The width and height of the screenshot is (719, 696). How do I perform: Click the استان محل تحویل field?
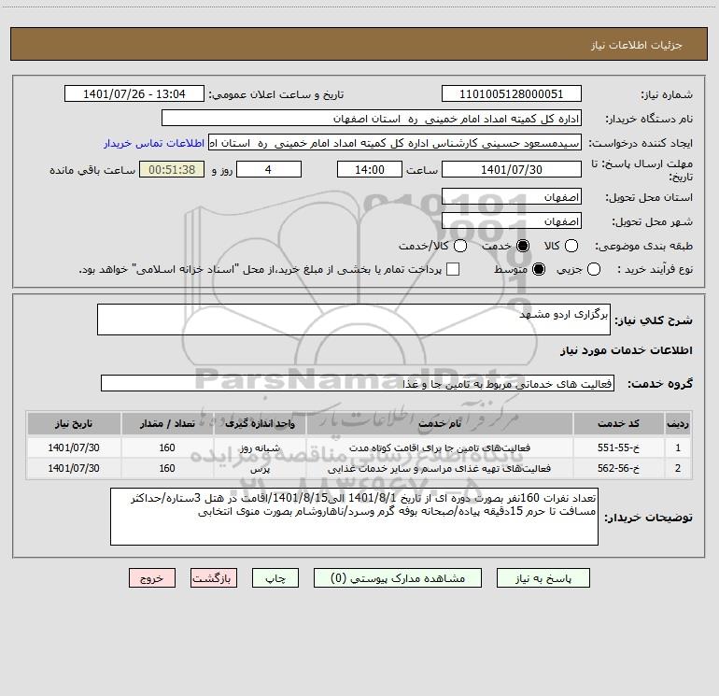512,197
